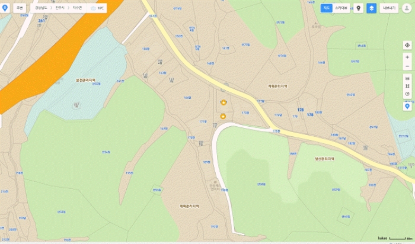Switch to 스카이뷰 satellite view
Screen dimensions: 415x244
341,8
